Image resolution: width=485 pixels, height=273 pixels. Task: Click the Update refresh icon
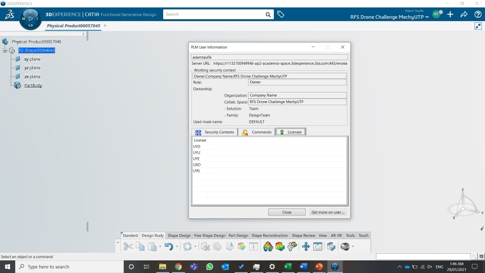tap(187, 246)
